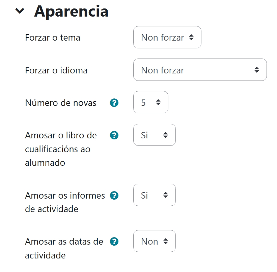Image resolution: width=277 pixels, height=272 pixels.
Task: Click the Forzar o tema label
Action: 52,38
